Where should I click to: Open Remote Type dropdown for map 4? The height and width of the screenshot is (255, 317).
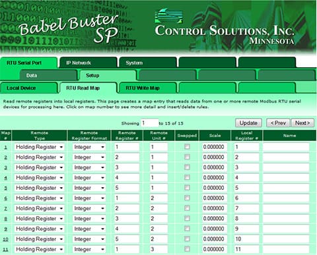[40, 178]
